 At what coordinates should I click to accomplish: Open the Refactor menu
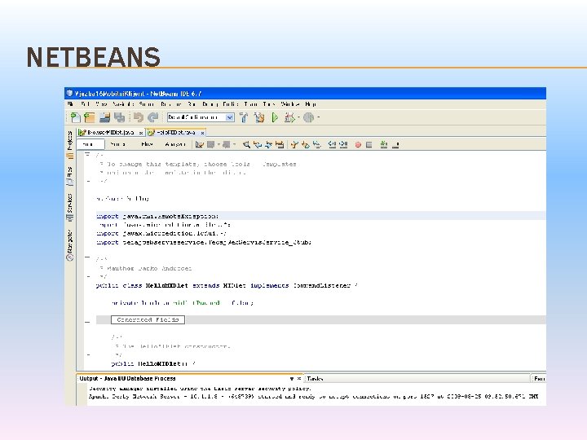[x=171, y=104]
